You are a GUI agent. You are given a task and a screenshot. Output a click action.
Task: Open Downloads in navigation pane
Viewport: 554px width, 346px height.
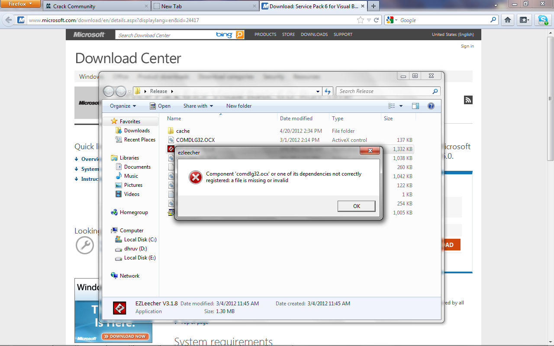[x=132, y=131]
